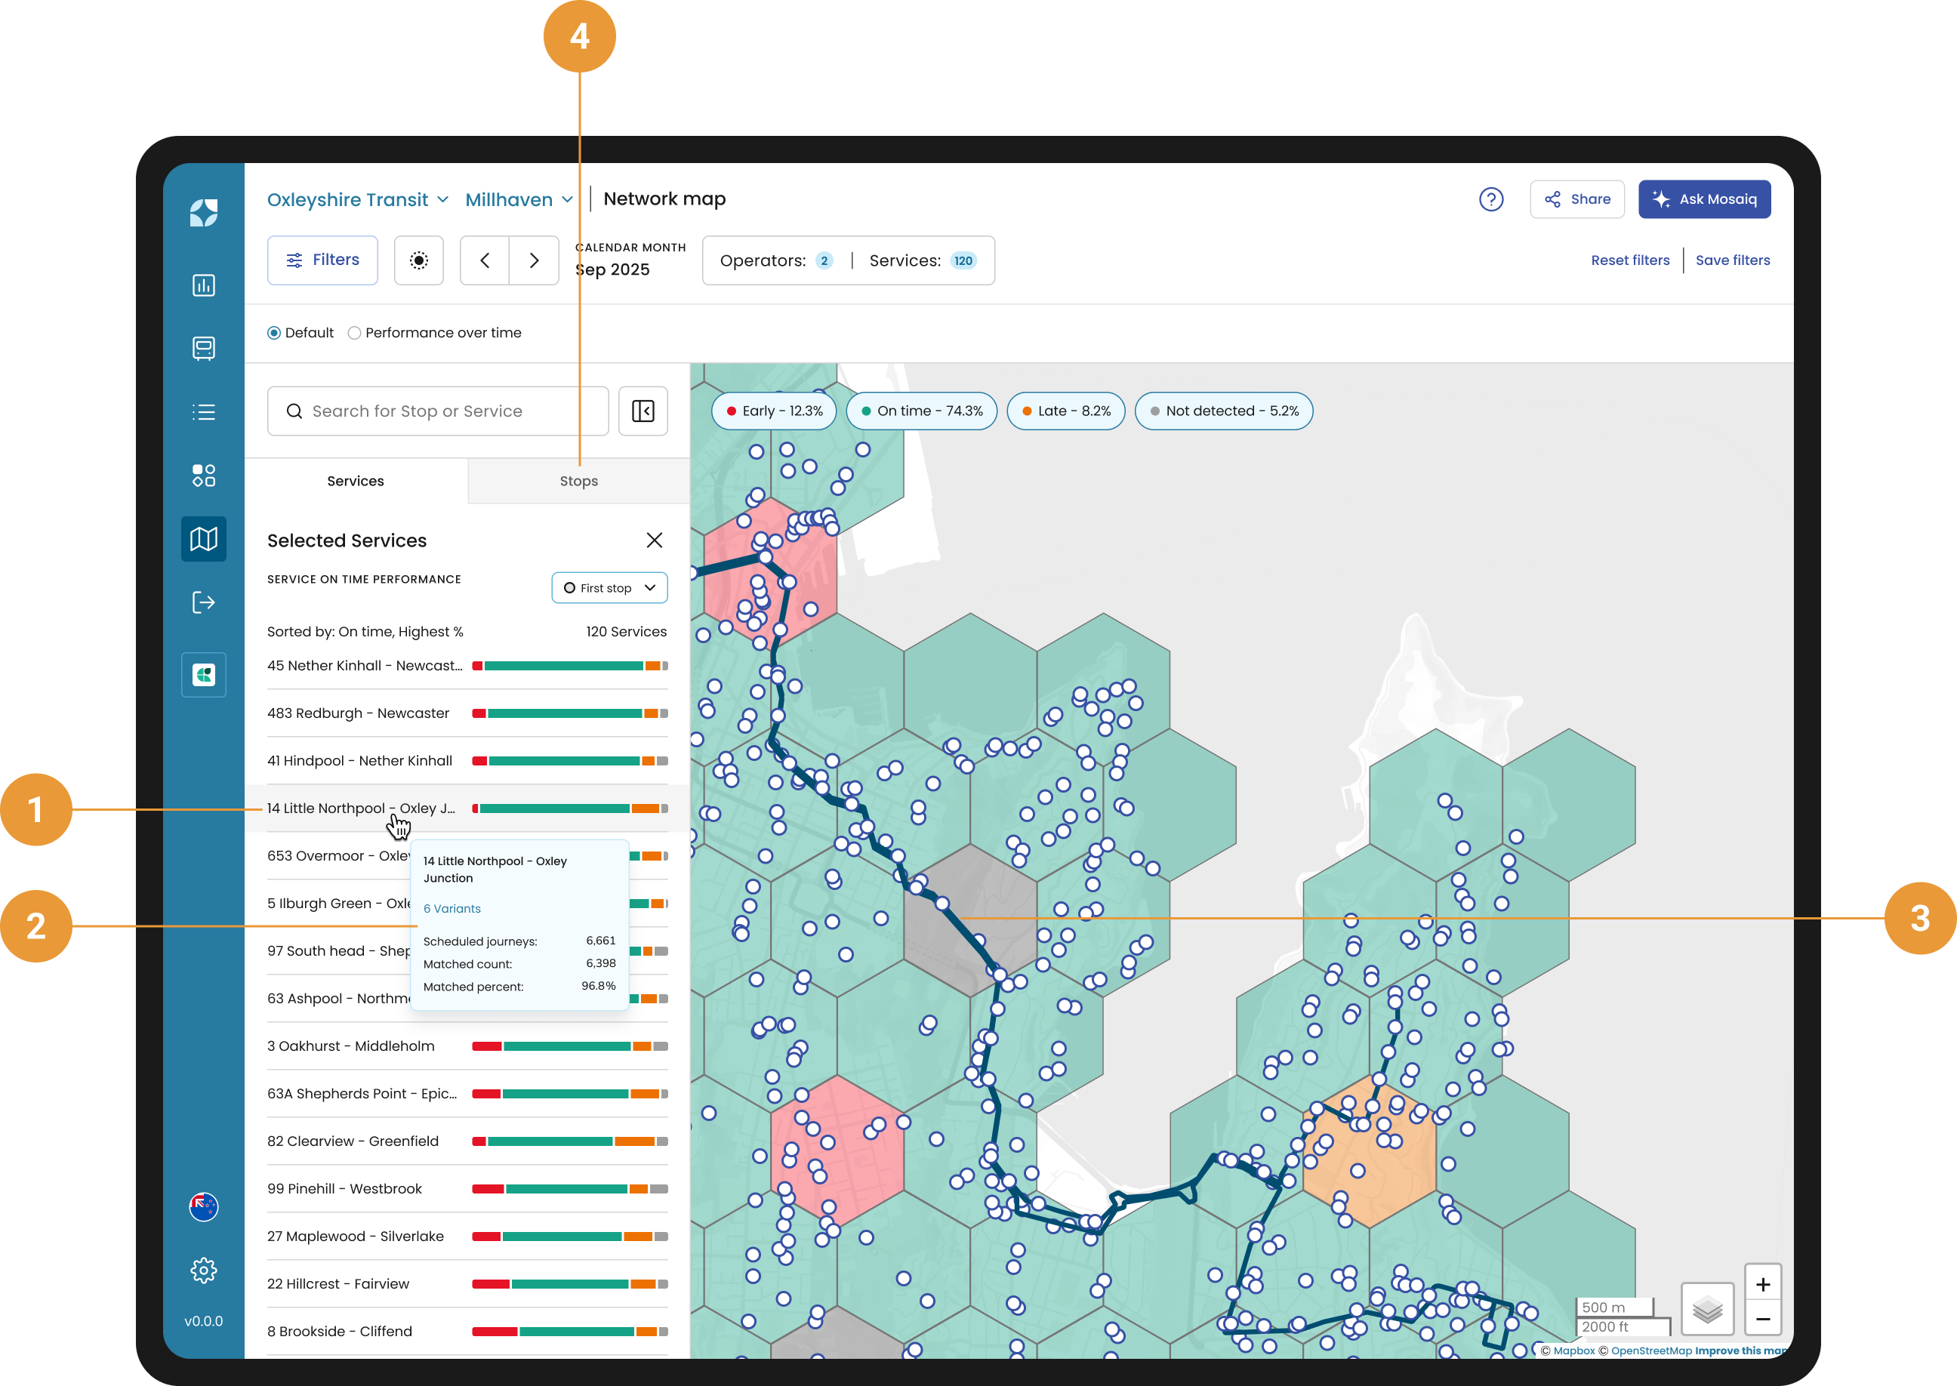Image resolution: width=1957 pixels, height=1386 pixels.
Task: Open the help question mark icon
Action: [x=1491, y=200]
